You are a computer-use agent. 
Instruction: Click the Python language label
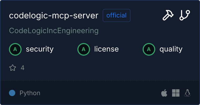pyautogui.click(x=30, y=93)
